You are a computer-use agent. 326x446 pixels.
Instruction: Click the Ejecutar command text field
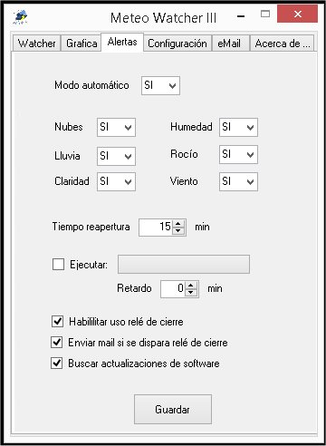[184, 264]
